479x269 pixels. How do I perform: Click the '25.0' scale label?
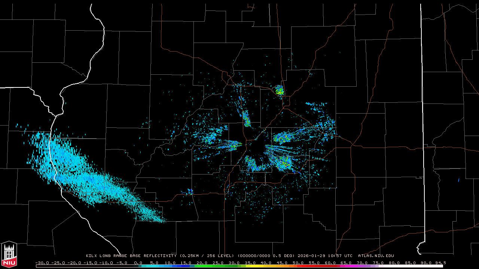pyautogui.click(x=218, y=263)
